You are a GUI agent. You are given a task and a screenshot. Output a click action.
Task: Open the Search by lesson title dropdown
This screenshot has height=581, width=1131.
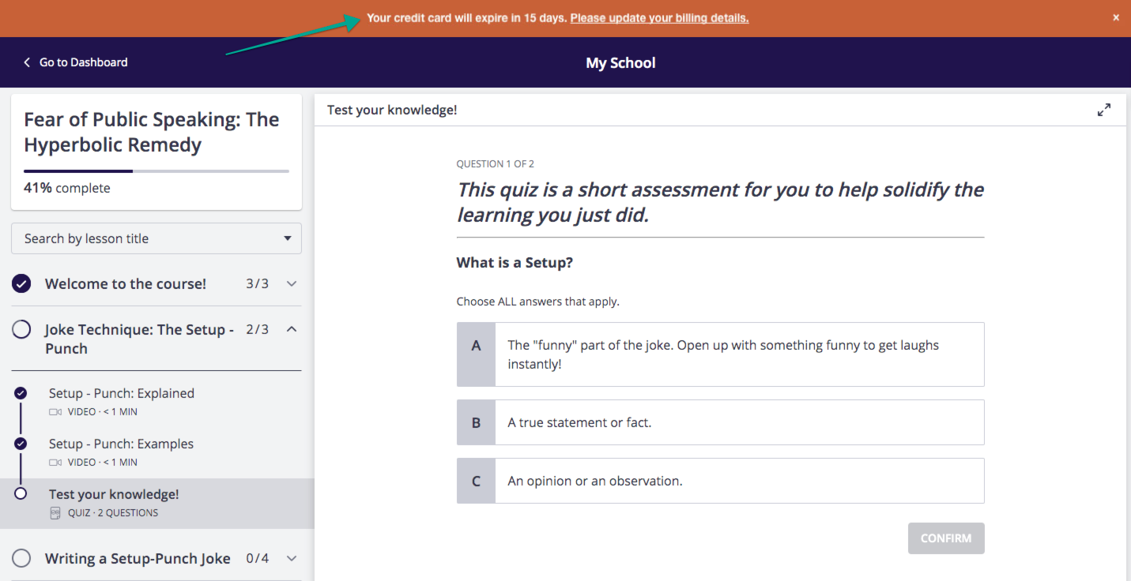156,238
